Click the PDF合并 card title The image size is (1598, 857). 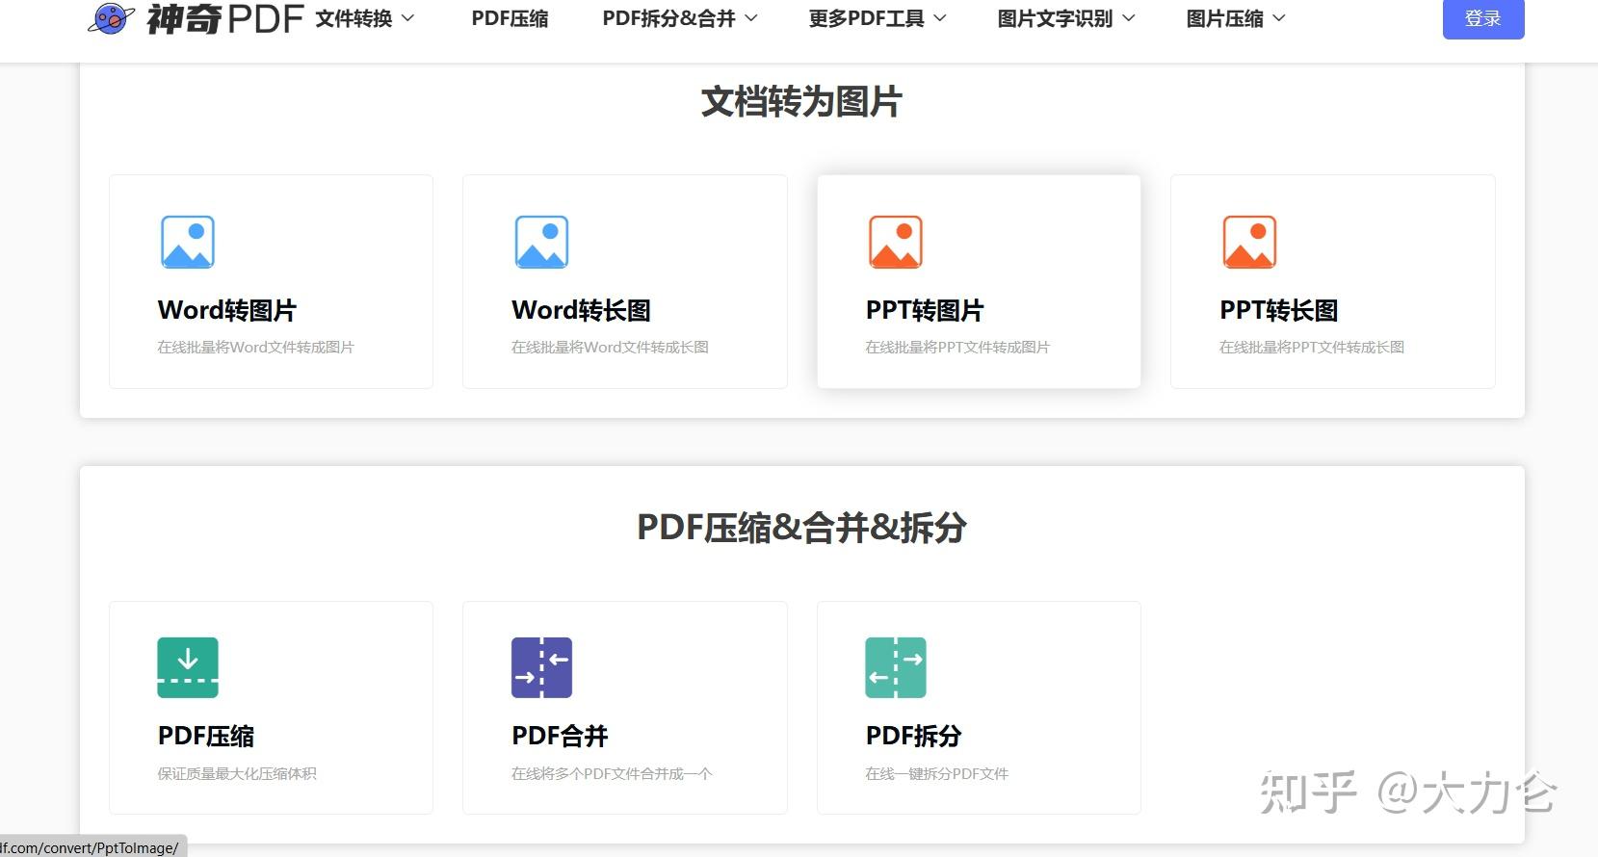click(560, 736)
